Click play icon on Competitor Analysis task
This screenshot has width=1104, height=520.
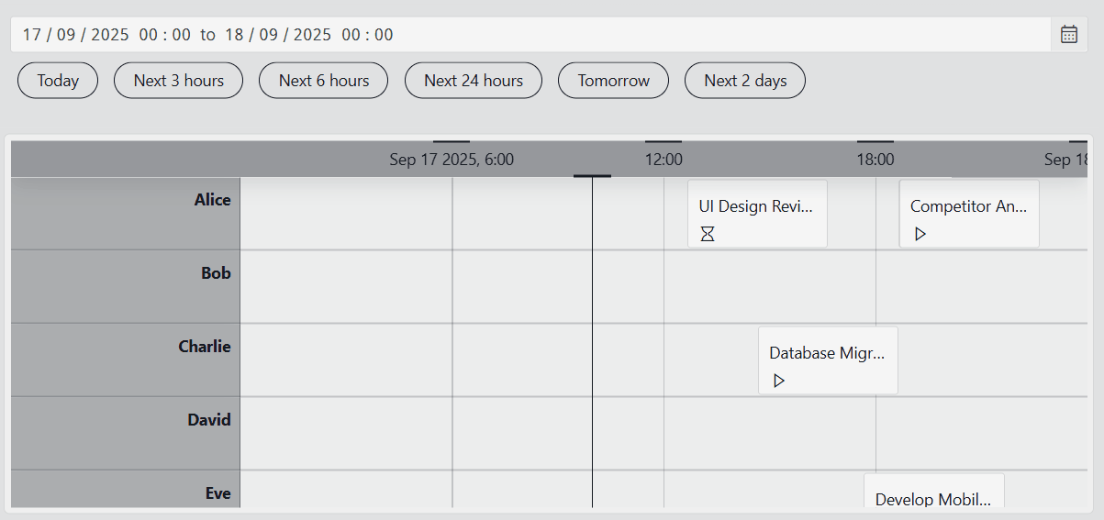click(x=920, y=234)
